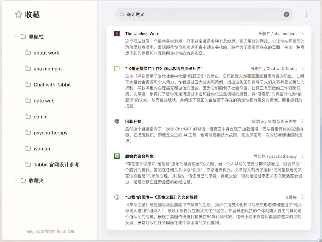Click the 收藏夹 / AI 模型训练需要 path label
Image resolution: width=322 pixels, height=242 pixels.
[x=274, y=122]
